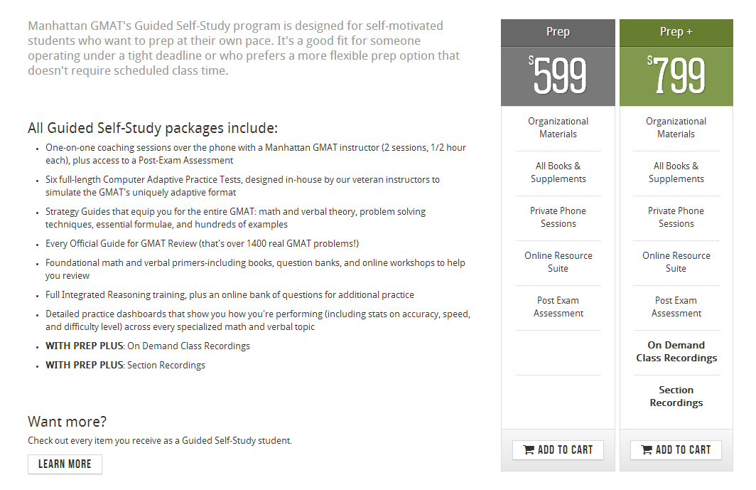Click the cart icon in Prep column
This screenshot has height=490, width=756.
tap(529, 450)
